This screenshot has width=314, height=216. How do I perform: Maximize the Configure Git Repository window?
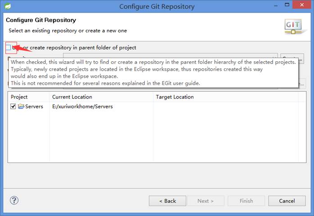point(287,5)
